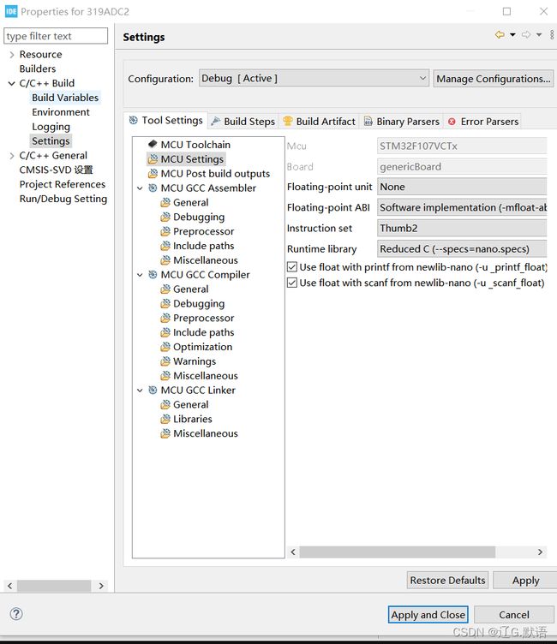Switch to the Build Artifact tab
This screenshot has height=644, width=557.
(320, 121)
